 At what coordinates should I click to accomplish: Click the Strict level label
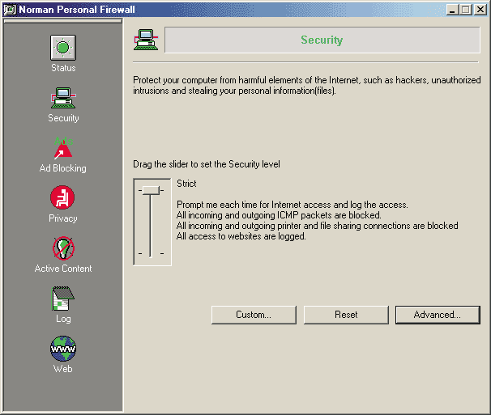click(x=186, y=184)
